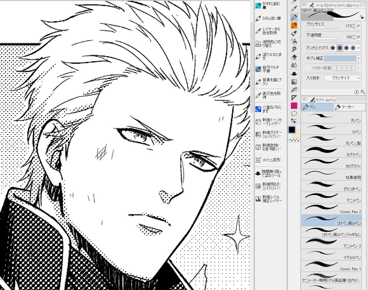
Task: Select the Comic Pen 2 sub tool
Action: (x=332, y=209)
